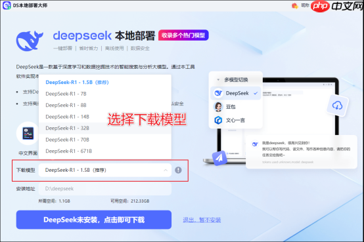Click the DS本地部署大师 app logo icon
Screen dimensions: 364x242
(7, 5)
